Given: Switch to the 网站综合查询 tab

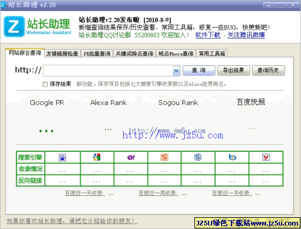Looking at the screenshot, I should coord(25,53).
